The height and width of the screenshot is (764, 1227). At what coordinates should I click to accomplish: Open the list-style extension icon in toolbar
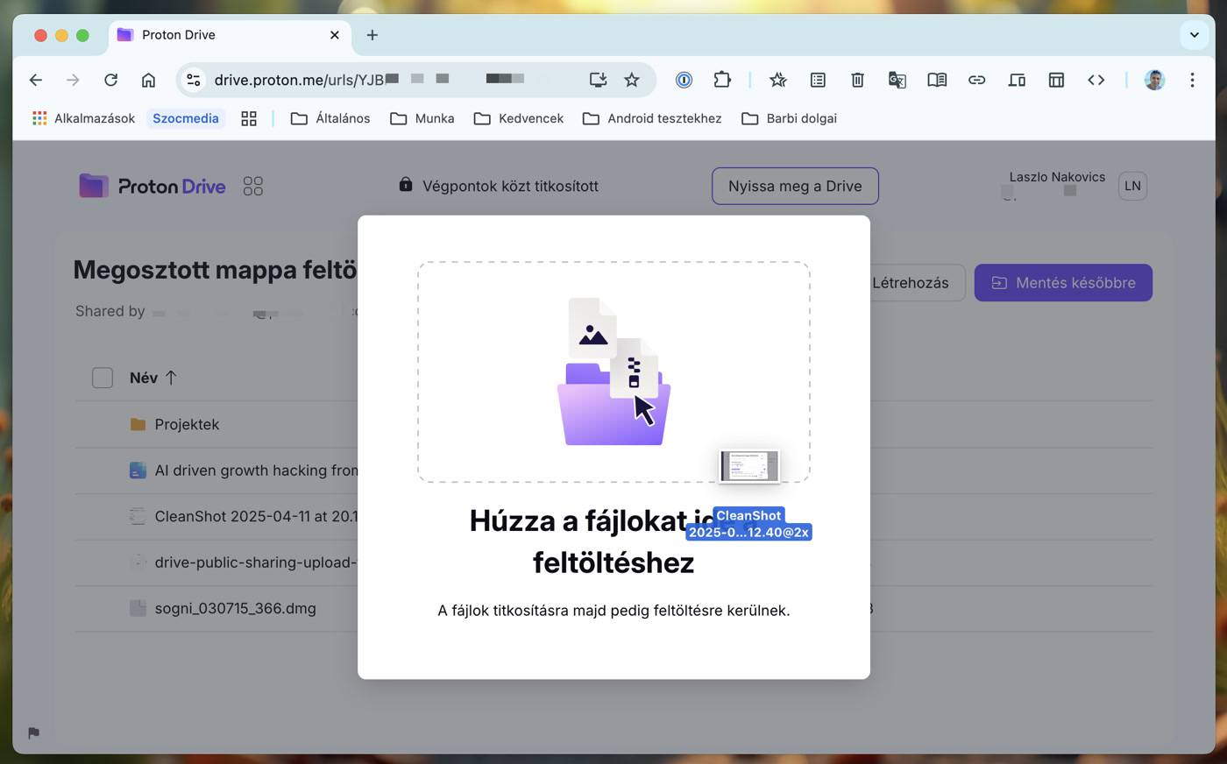pyautogui.click(x=818, y=80)
